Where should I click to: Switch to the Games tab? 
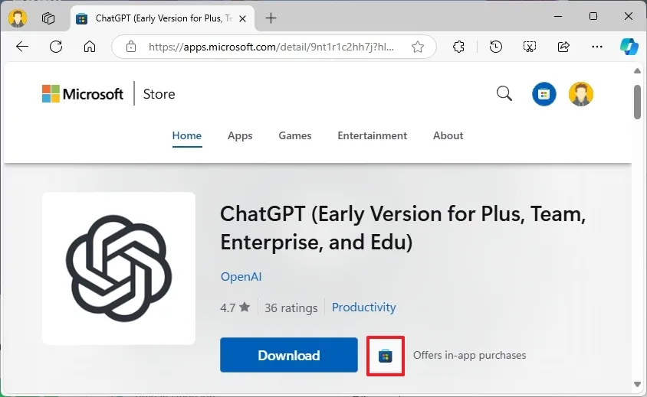click(294, 135)
